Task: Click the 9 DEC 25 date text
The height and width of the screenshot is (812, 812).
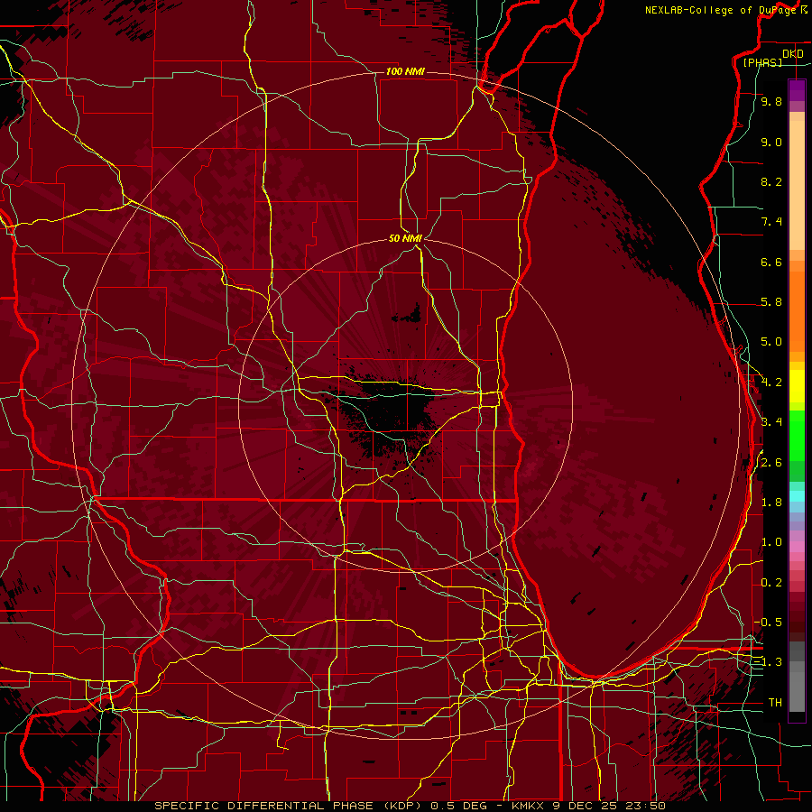Action: pos(586,806)
